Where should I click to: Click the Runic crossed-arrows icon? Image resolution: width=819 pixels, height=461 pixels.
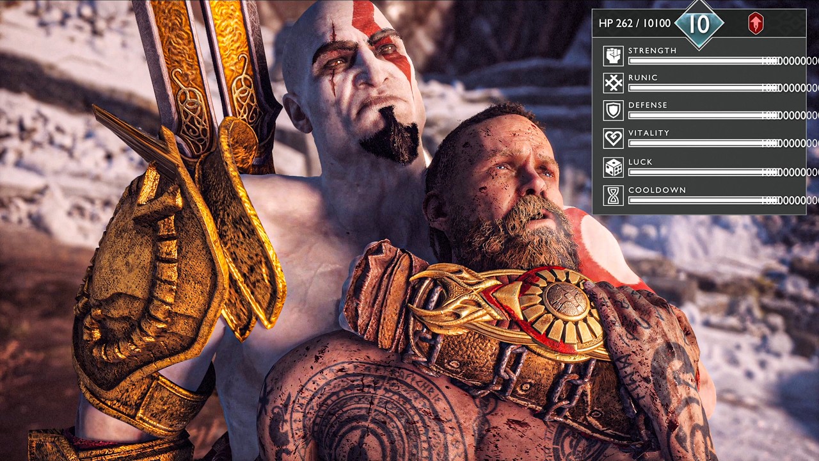click(614, 83)
